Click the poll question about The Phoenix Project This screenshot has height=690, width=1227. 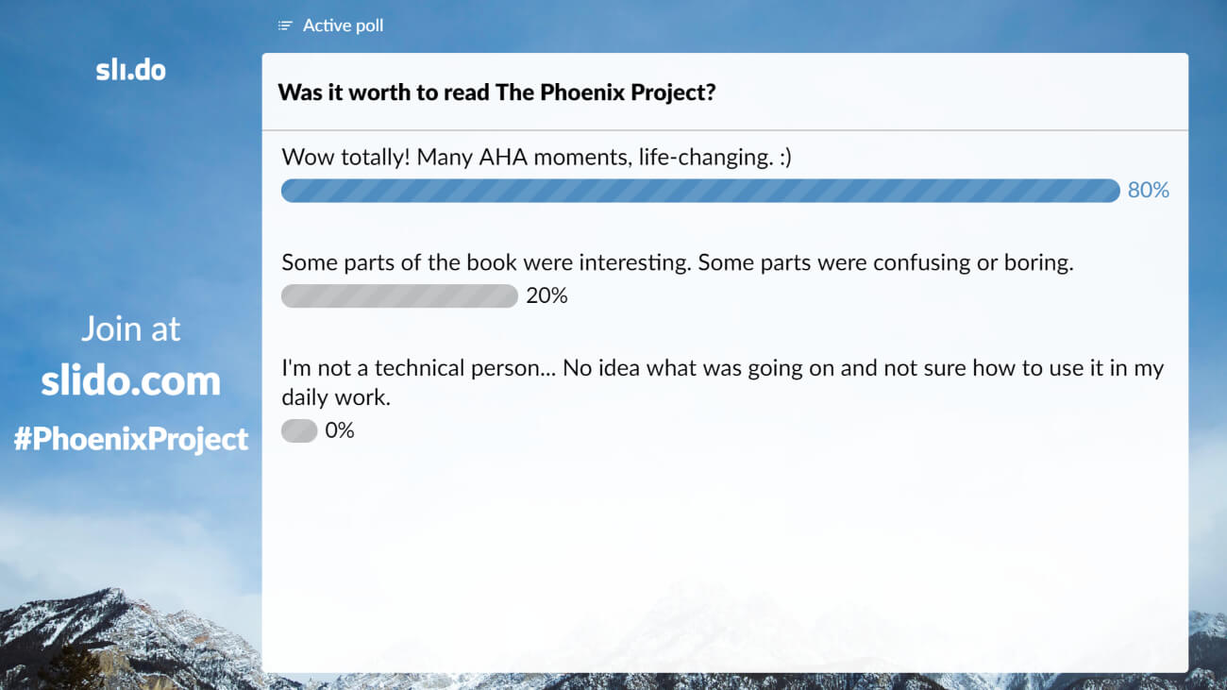(x=496, y=93)
